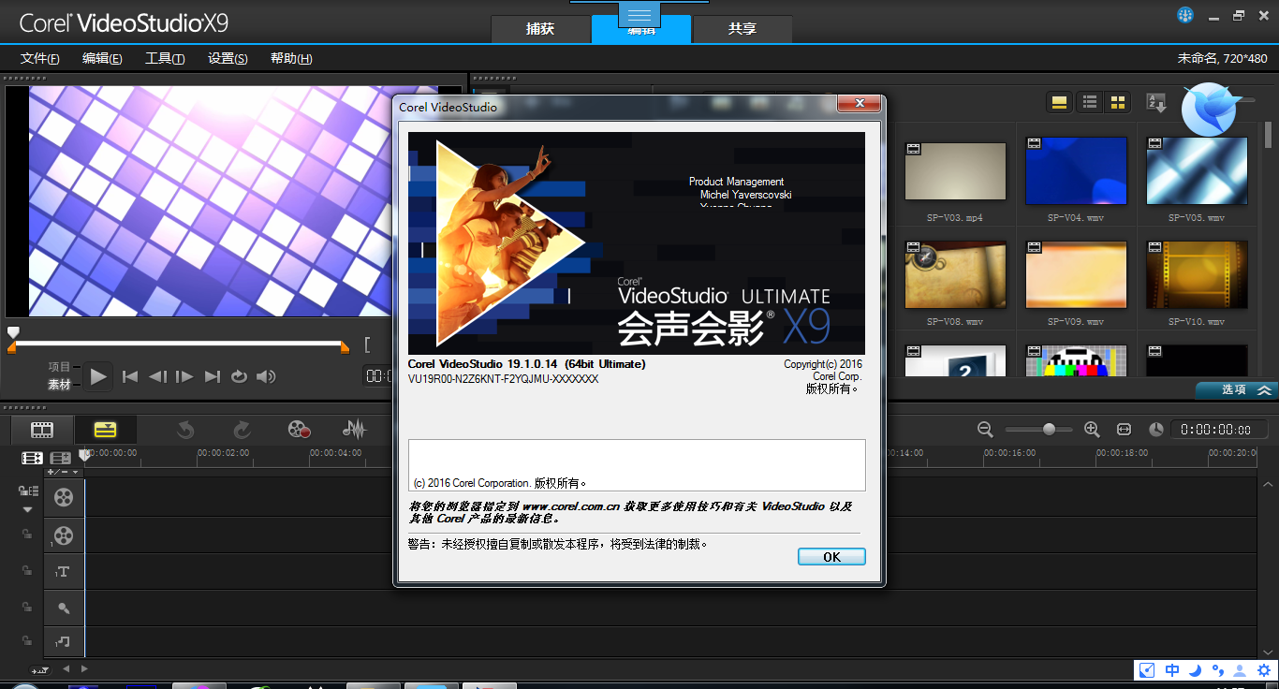Switch to timeline view
Image resolution: width=1279 pixels, height=689 pixels.
[105, 431]
